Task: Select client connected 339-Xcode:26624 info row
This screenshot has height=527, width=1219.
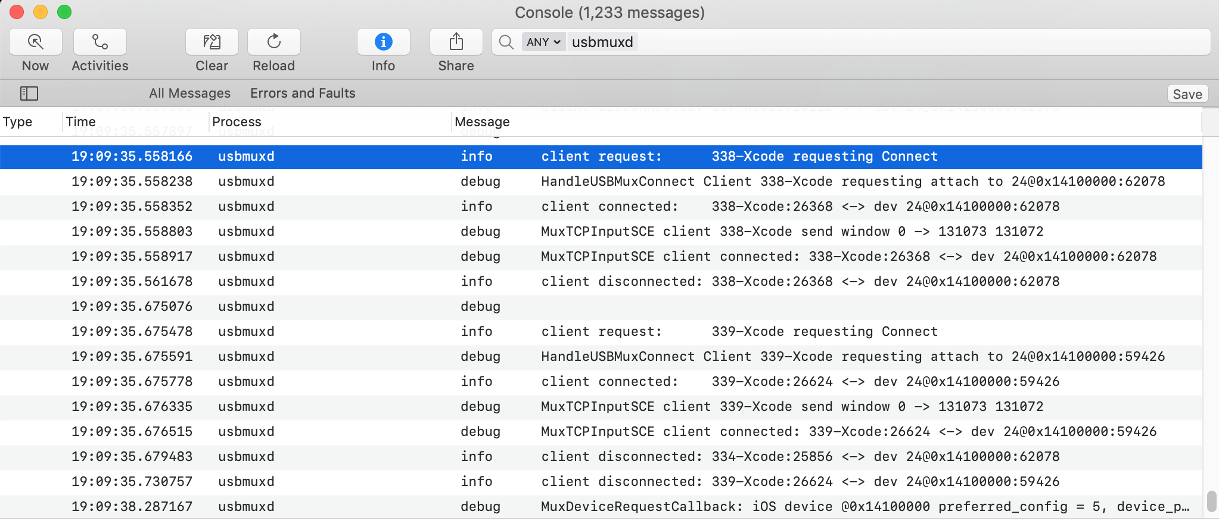Action: point(601,382)
